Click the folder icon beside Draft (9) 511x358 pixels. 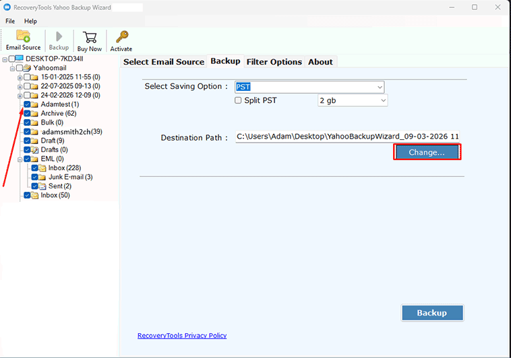34,141
